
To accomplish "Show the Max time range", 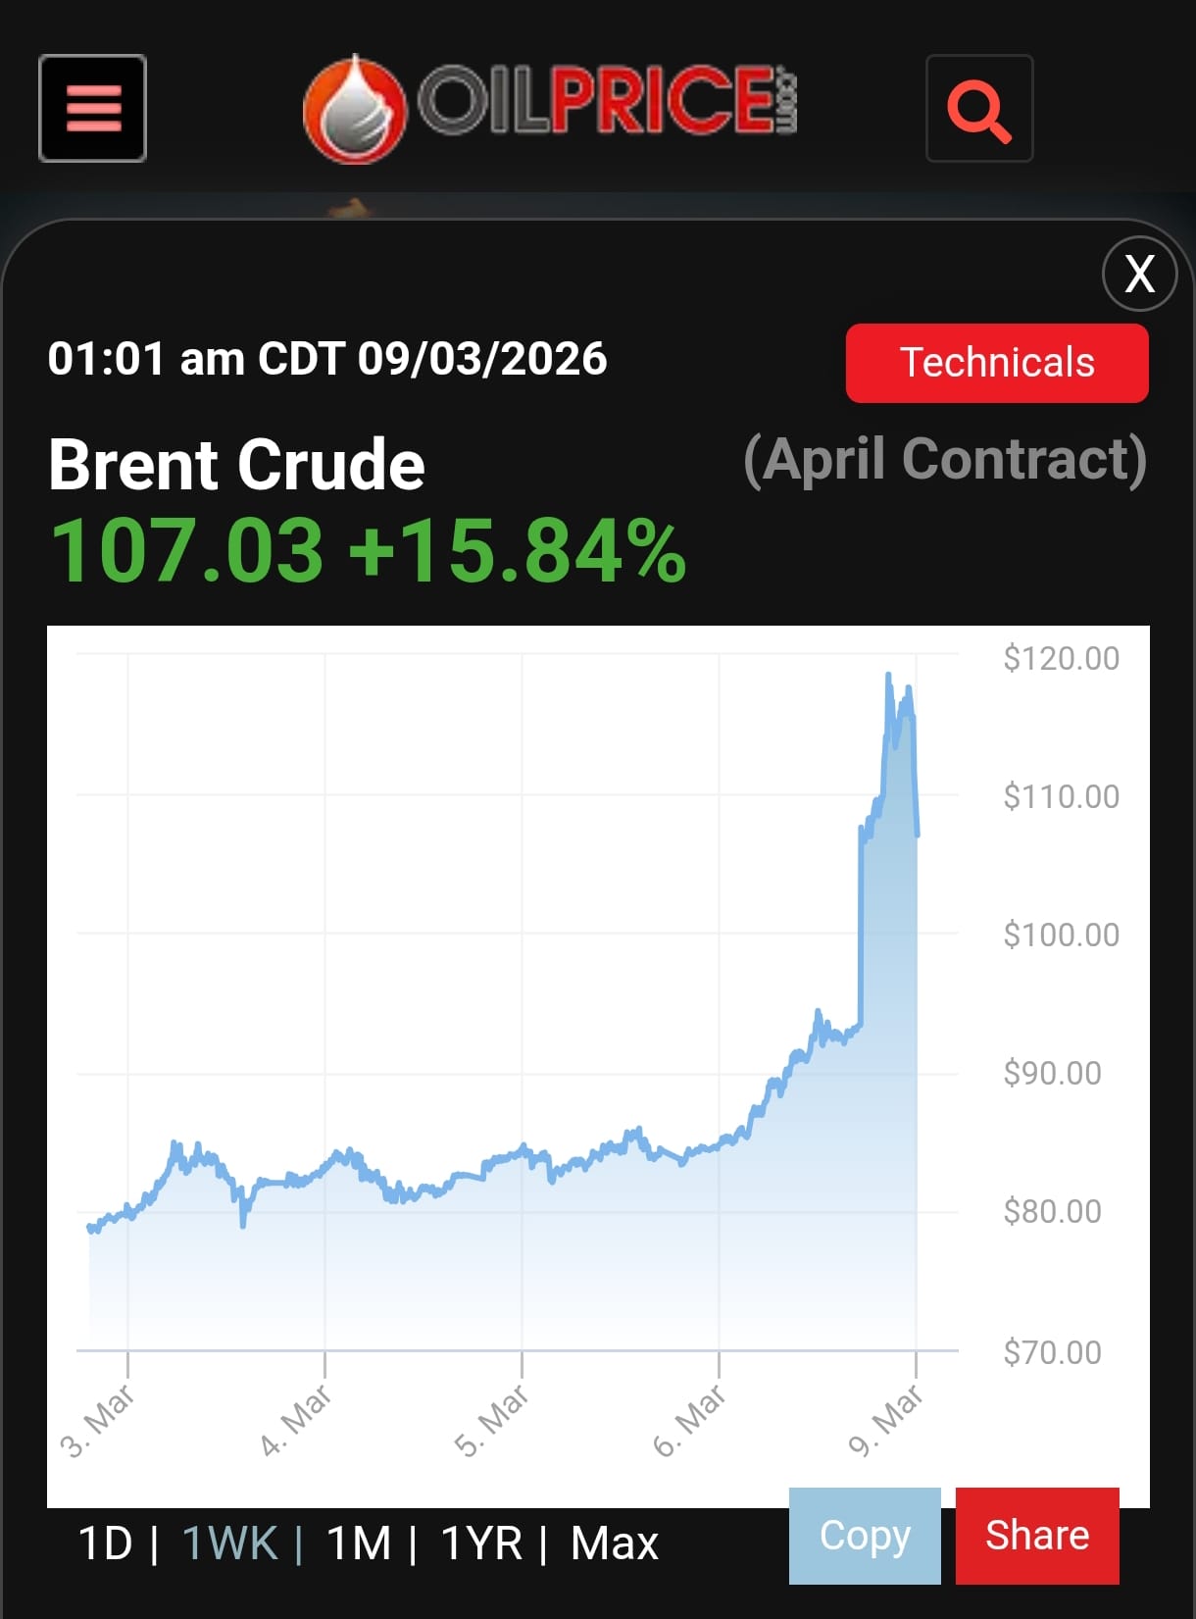I will pyautogui.click(x=615, y=1543).
